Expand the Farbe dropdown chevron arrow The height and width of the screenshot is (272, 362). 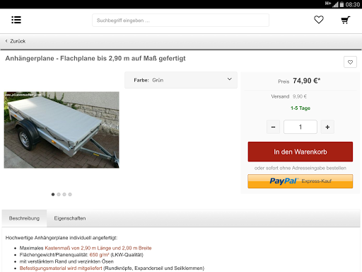point(230,79)
